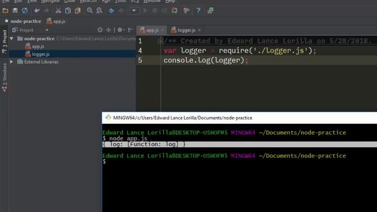Click the settings icon left of Help
The height and width of the screenshot is (212, 377).
186,11
